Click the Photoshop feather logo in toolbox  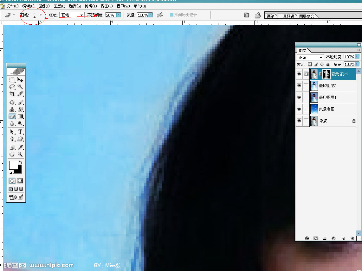point(16,72)
